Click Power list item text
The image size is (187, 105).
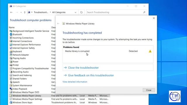[15, 62]
